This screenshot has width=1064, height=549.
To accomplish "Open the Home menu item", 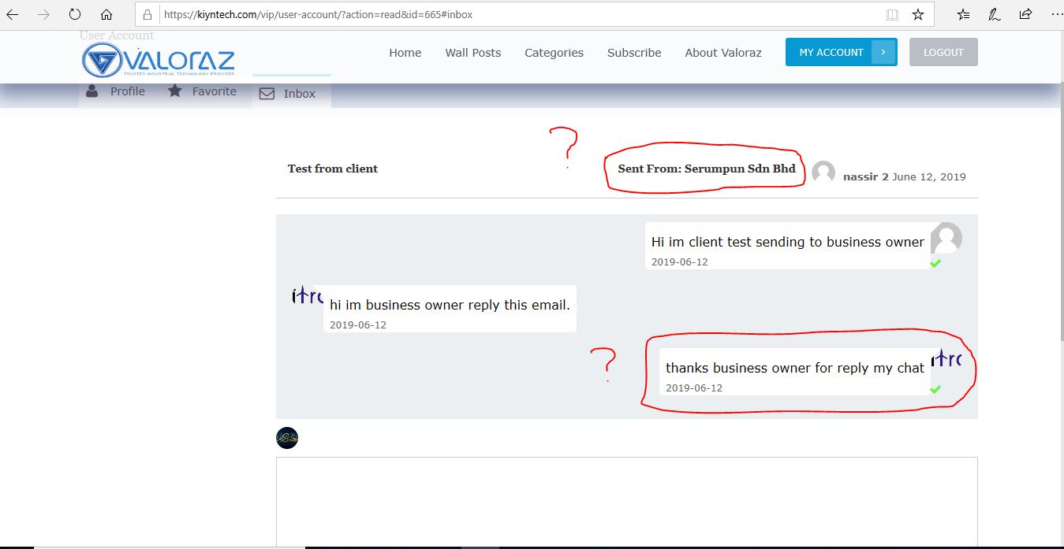I will click(405, 53).
